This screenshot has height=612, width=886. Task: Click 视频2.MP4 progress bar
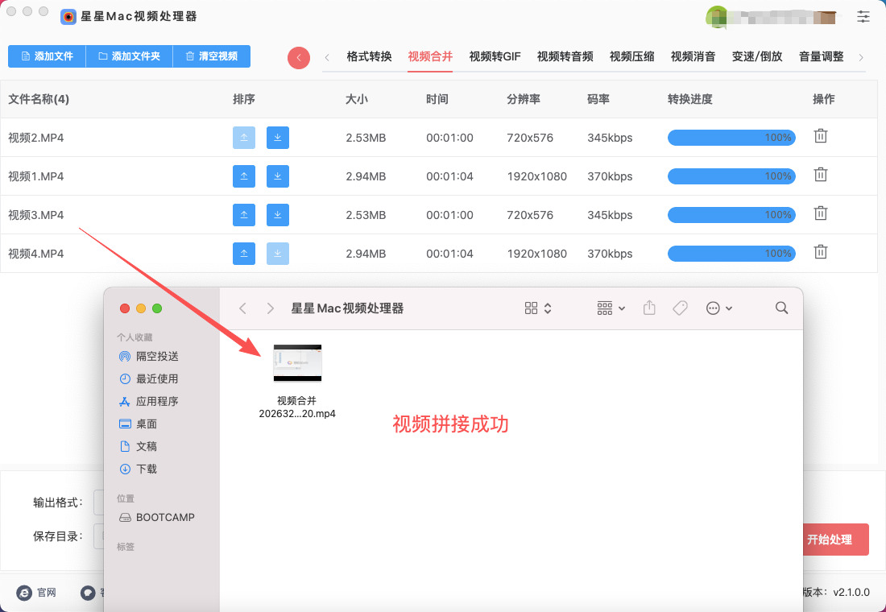pyautogui.click(x=731, y=138)
